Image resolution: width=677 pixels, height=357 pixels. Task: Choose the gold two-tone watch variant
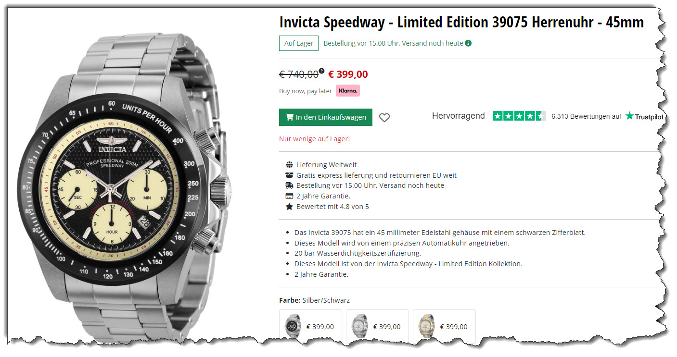pos(444,327)
